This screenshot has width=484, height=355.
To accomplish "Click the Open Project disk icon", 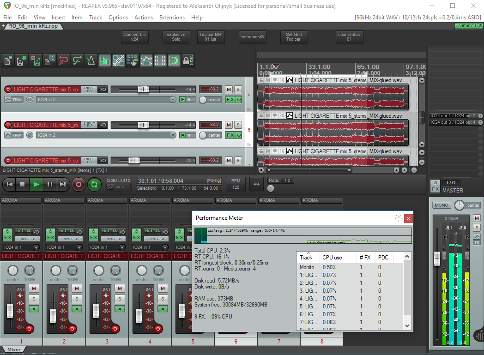I will tap(21, 60).
